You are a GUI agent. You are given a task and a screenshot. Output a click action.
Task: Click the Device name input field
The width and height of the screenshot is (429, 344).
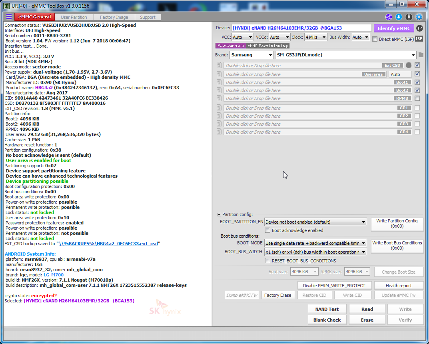[x=301, y=28]
